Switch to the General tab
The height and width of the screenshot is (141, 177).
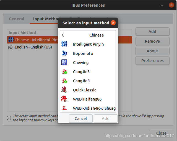click(17, 19)
